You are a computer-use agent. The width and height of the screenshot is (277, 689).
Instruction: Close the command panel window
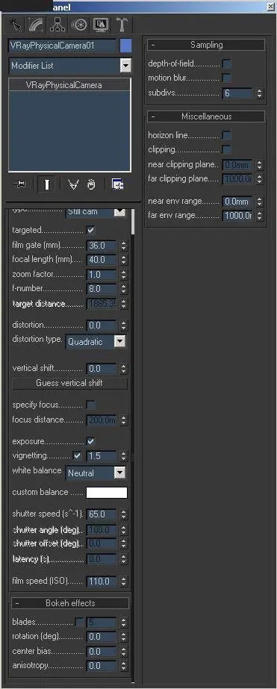(x=270, y=7)
